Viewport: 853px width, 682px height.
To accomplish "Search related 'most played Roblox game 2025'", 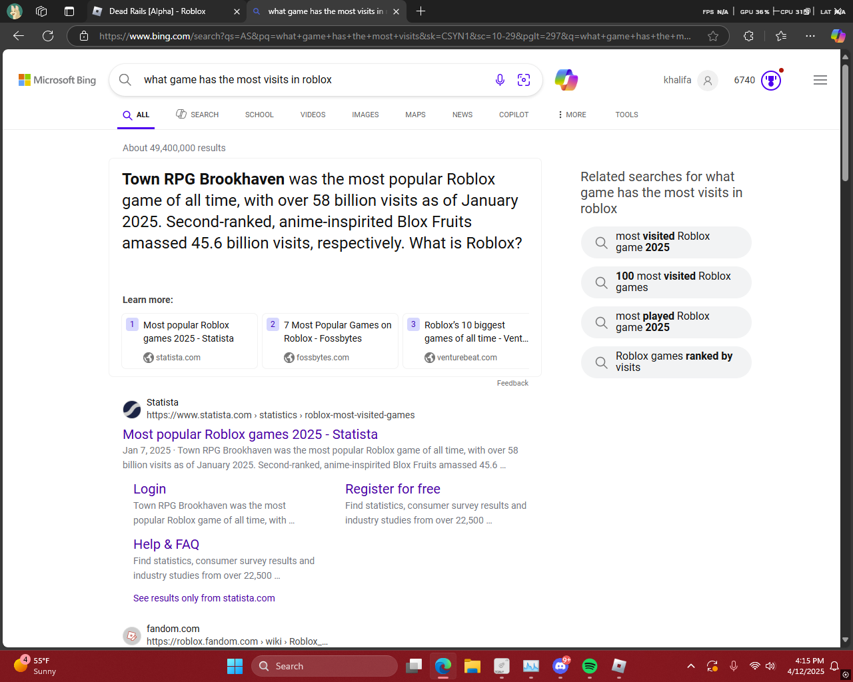I will point(666,322).
